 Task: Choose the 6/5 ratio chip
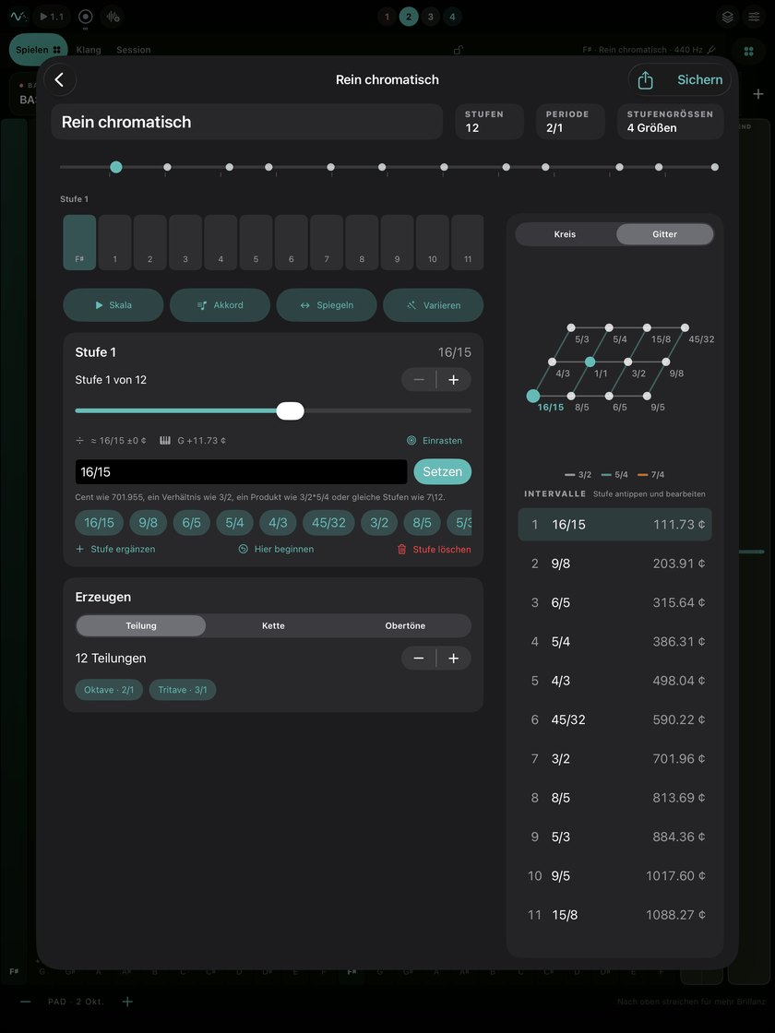coord(192,522)
